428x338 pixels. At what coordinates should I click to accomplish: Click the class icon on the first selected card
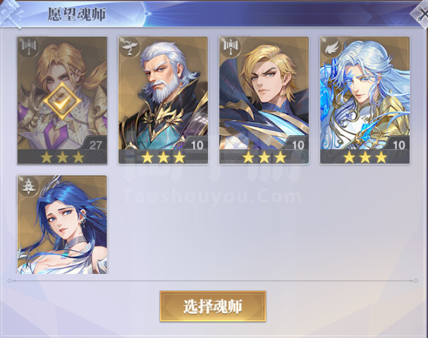click(29, 47)
